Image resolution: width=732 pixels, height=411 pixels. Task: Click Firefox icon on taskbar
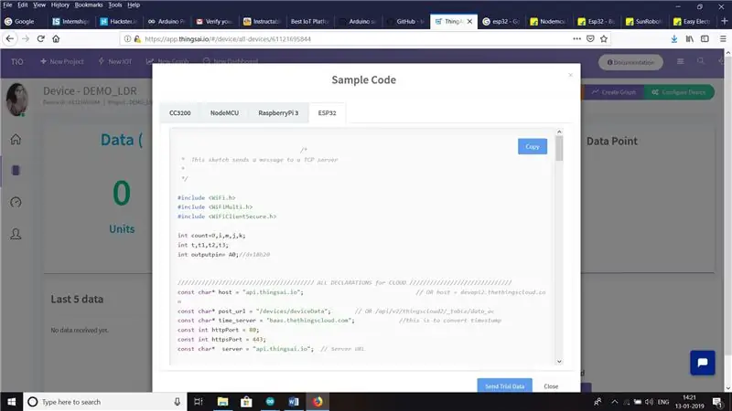click(318, 402)
